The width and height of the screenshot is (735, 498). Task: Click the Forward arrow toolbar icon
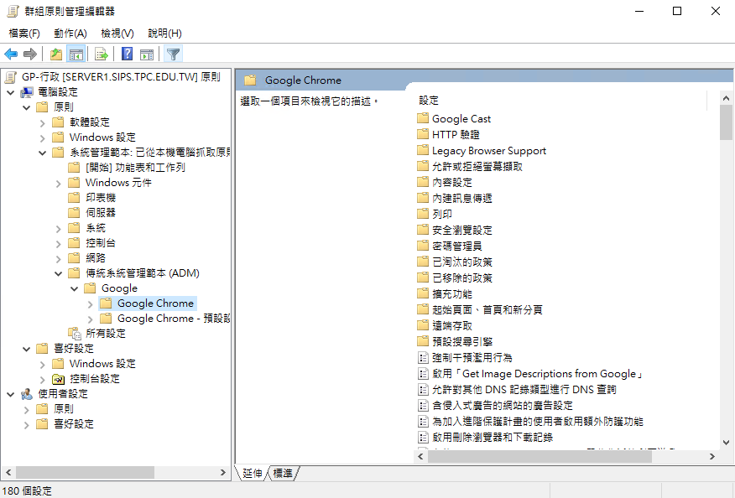(30, 54)
